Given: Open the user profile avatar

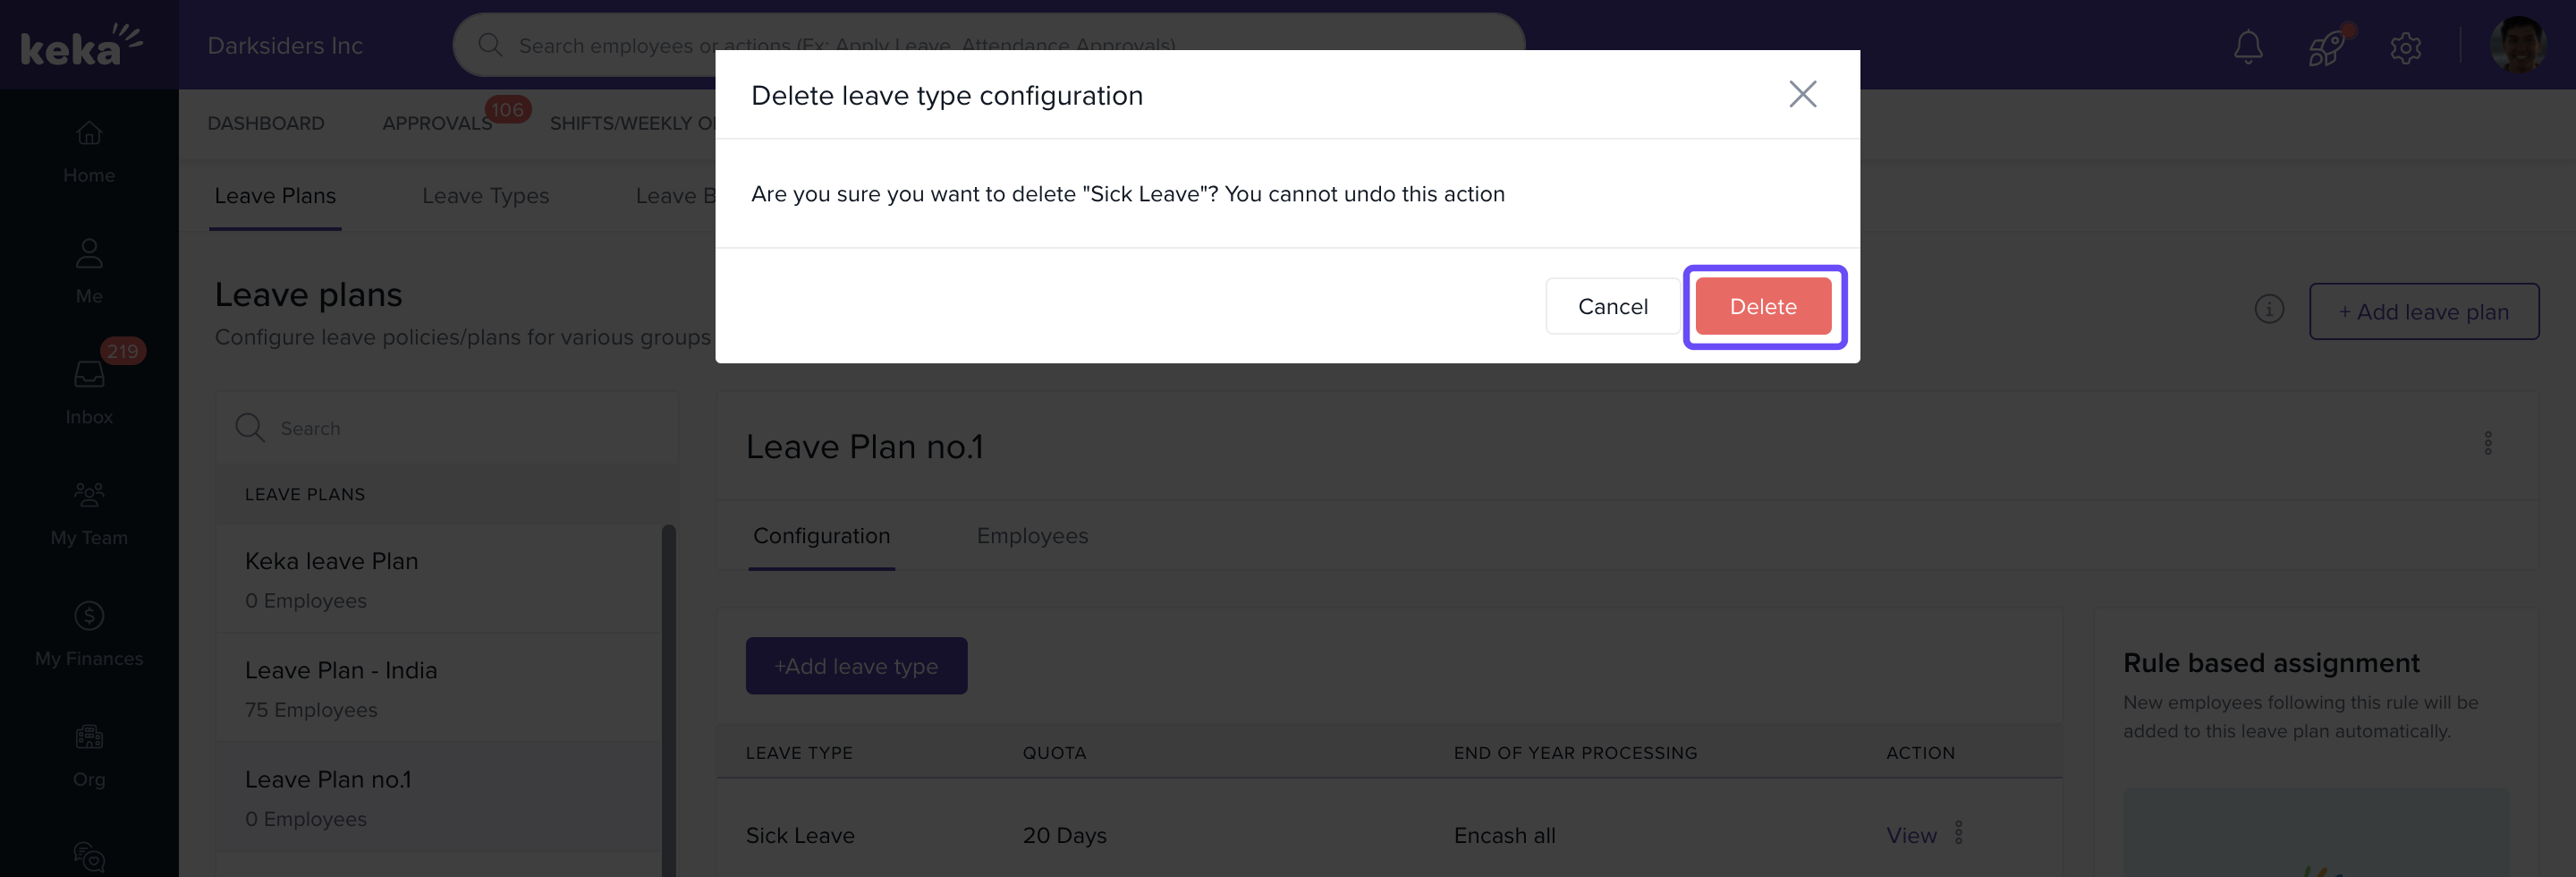Looking at the screenshot, I should click(2517, 44).
